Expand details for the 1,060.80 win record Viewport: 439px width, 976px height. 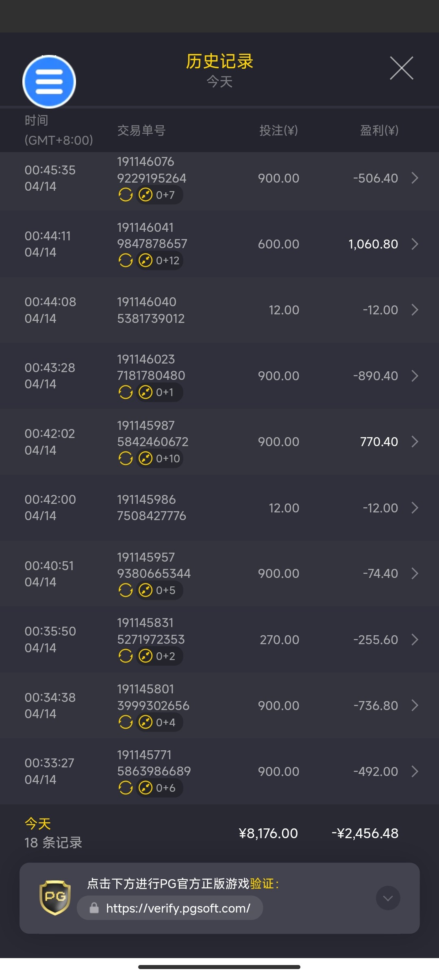click(415, 244)
